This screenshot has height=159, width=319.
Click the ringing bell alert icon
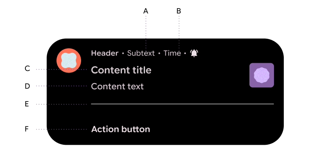[x=194, y=53]
